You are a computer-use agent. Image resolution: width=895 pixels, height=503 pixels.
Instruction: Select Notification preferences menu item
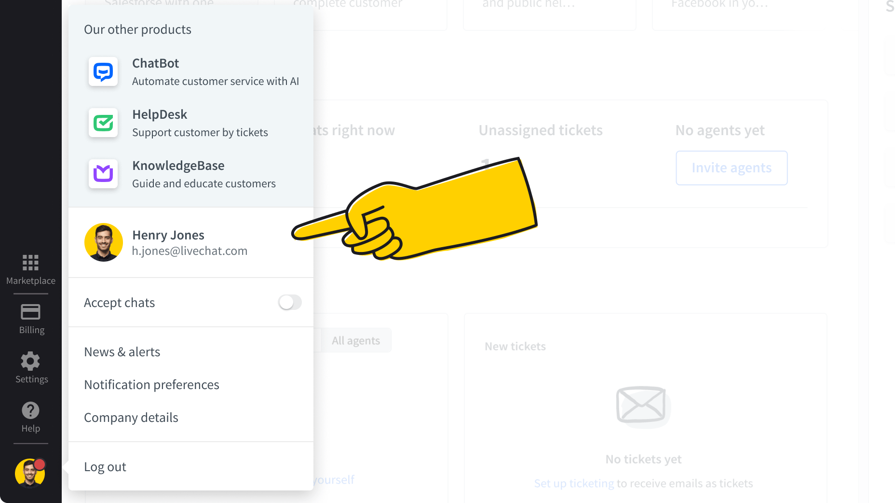tap(151, 385)
